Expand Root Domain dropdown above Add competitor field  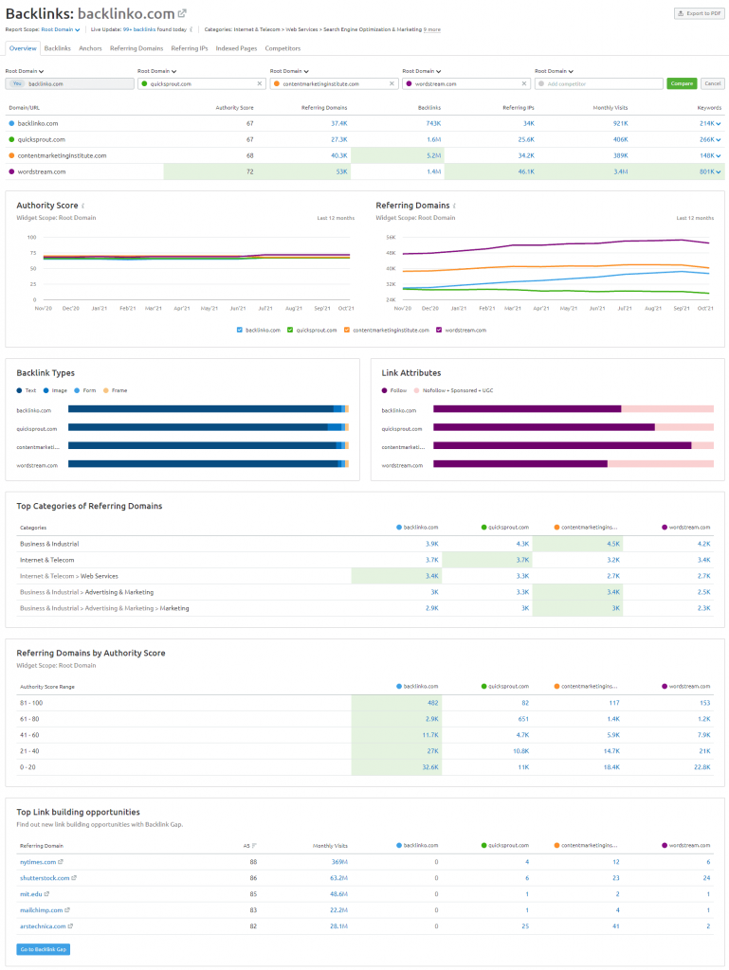point(555,71)
